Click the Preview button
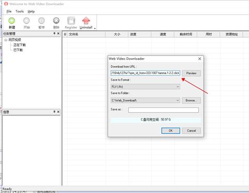This screenshot has width=249, height=193. (x=191, y=73)
